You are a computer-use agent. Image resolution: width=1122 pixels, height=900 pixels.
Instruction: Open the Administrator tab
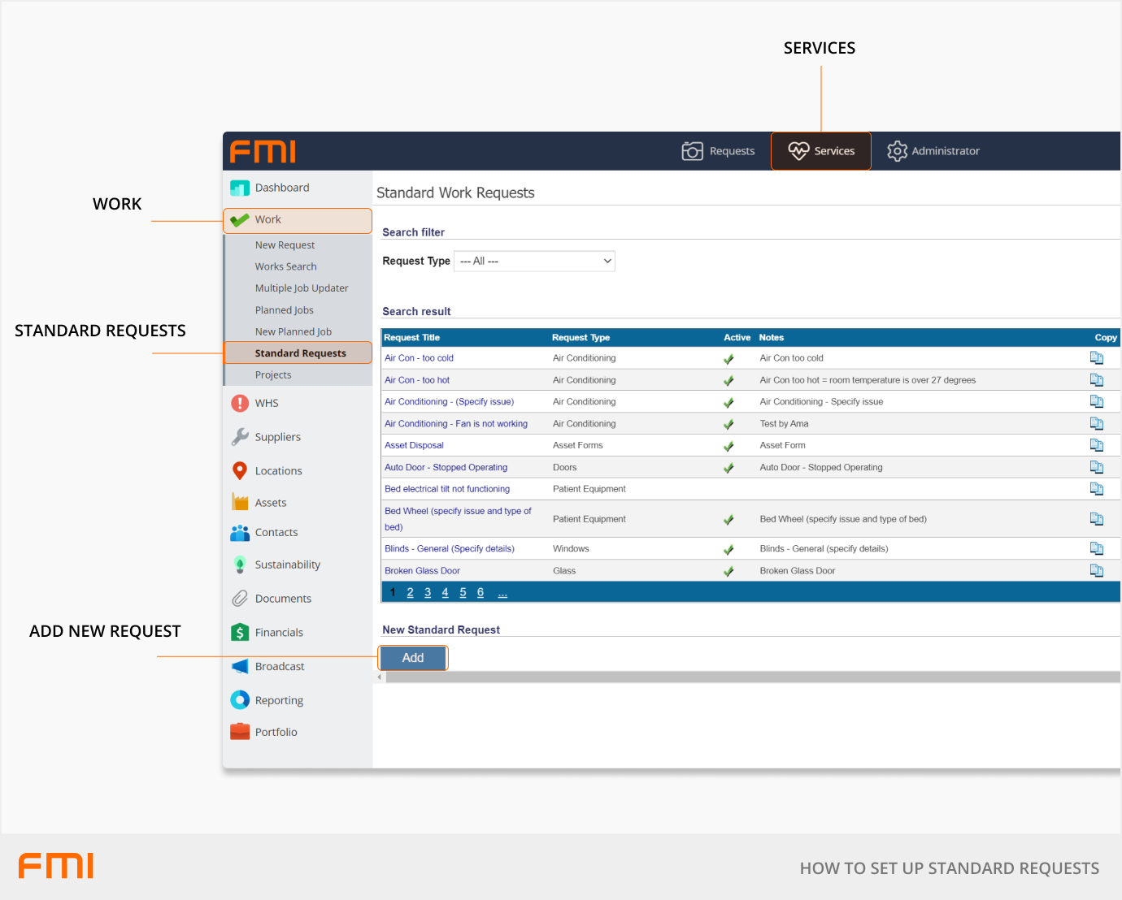coord(933,151)
